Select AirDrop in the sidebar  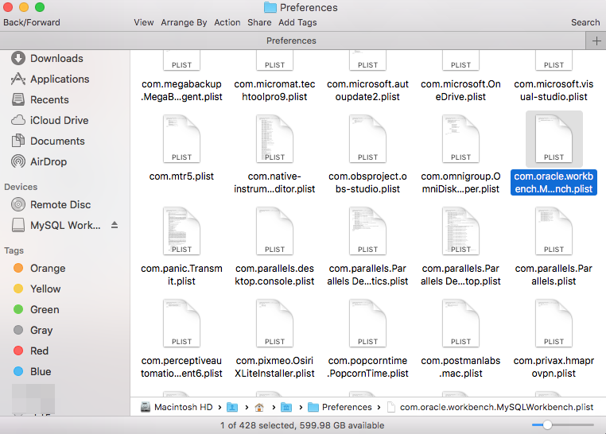48,161
